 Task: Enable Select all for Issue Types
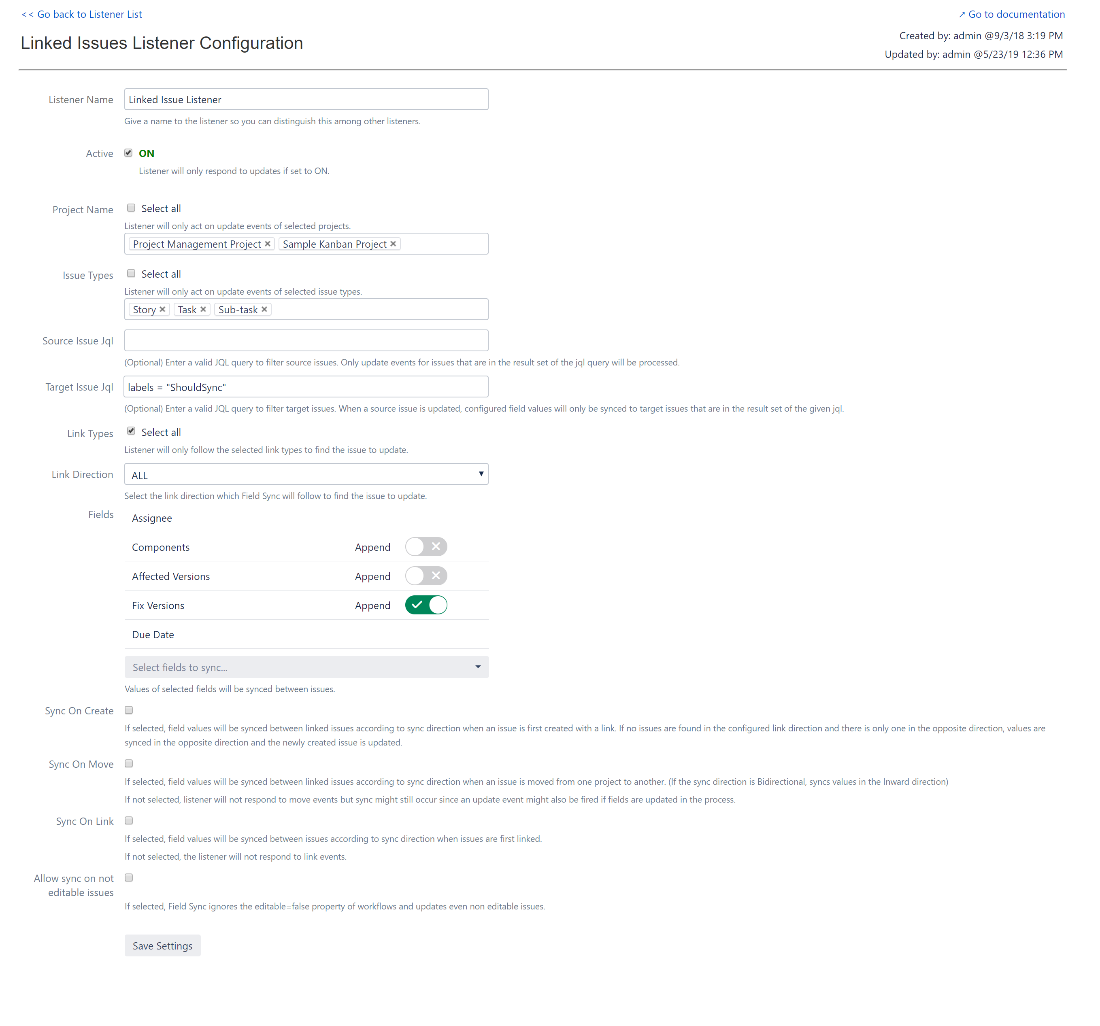(x=131, y=273)
